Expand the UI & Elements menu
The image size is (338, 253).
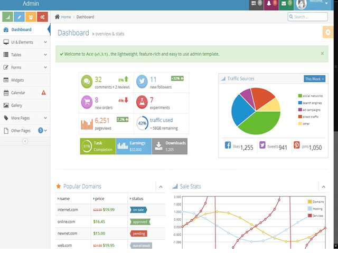pyautogui.click(x=25, y=42)
